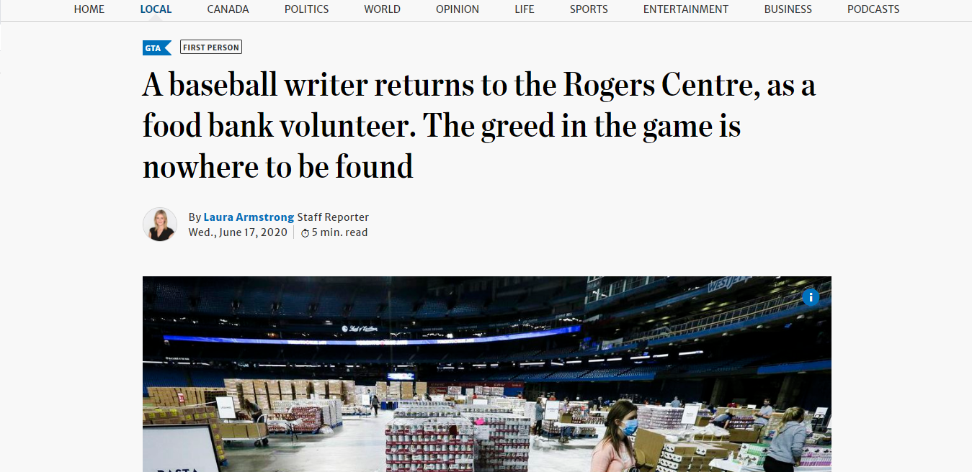This screenshot has width=972, height=472.
Task: Select the Local navigation tab
Action: pyautogui.click(x=156, y=9)
